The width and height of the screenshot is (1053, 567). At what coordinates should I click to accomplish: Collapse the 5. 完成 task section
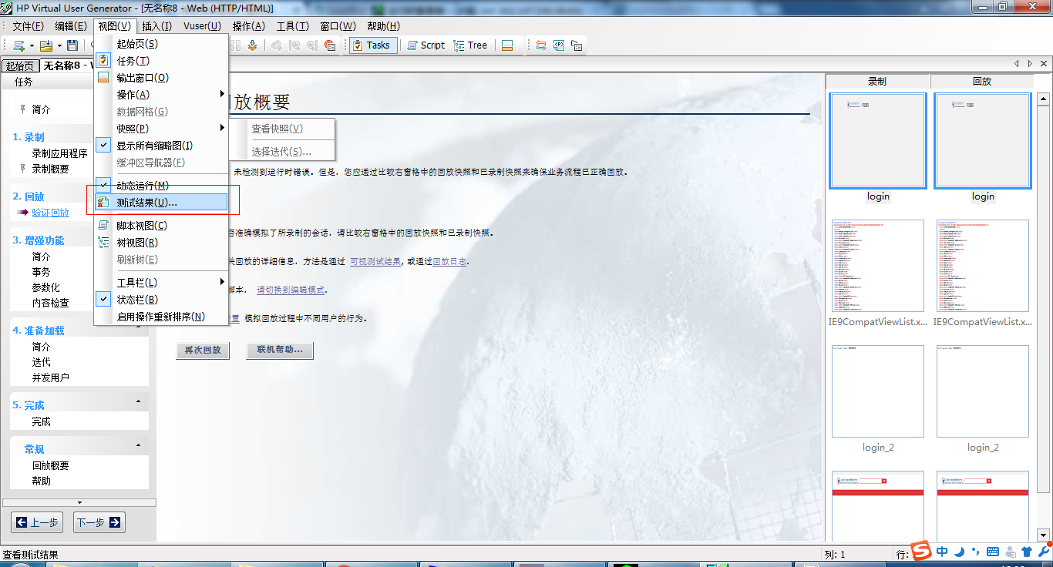tap(138, 402)
